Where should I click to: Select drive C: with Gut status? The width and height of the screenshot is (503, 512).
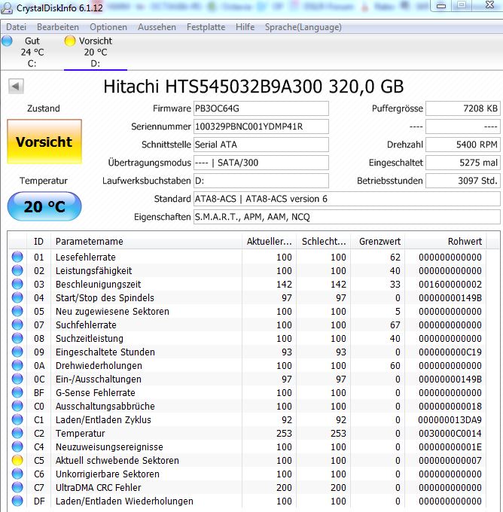tap(32, 52)
